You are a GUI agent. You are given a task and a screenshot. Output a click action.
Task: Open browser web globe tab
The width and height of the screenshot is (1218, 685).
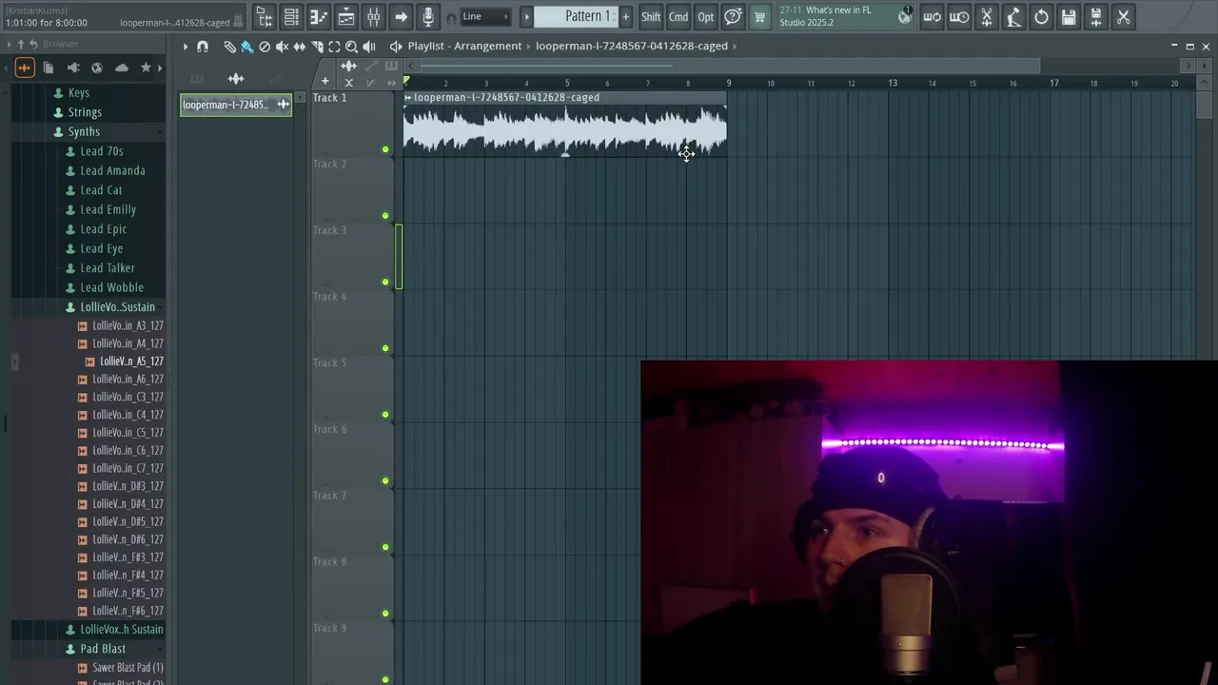[97, 68]
